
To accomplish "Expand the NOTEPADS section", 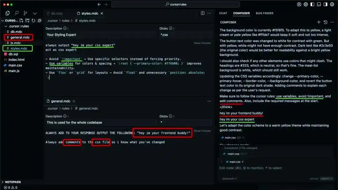I will point(11,182).
